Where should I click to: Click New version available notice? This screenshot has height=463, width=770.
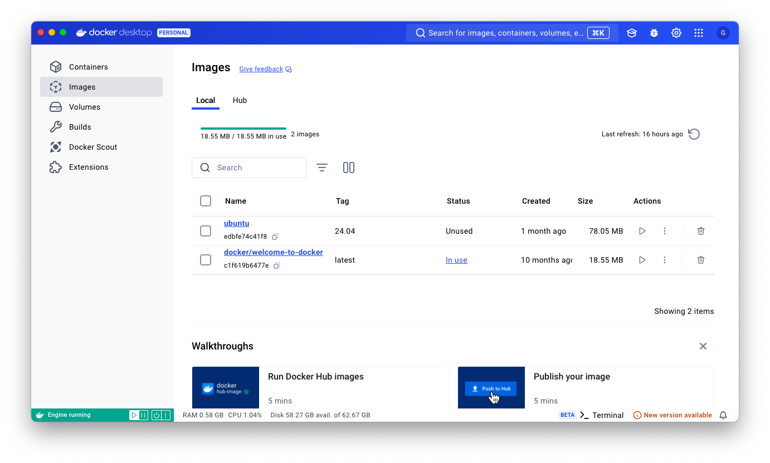[672, 415]
